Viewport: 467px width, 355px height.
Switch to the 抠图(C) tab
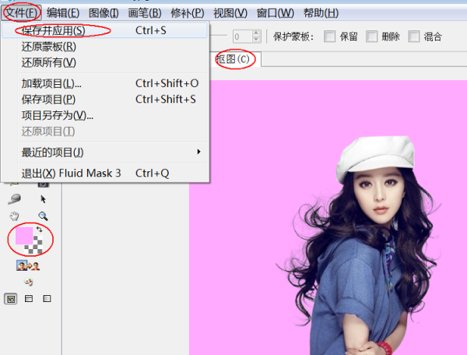[x=233, y=60]
